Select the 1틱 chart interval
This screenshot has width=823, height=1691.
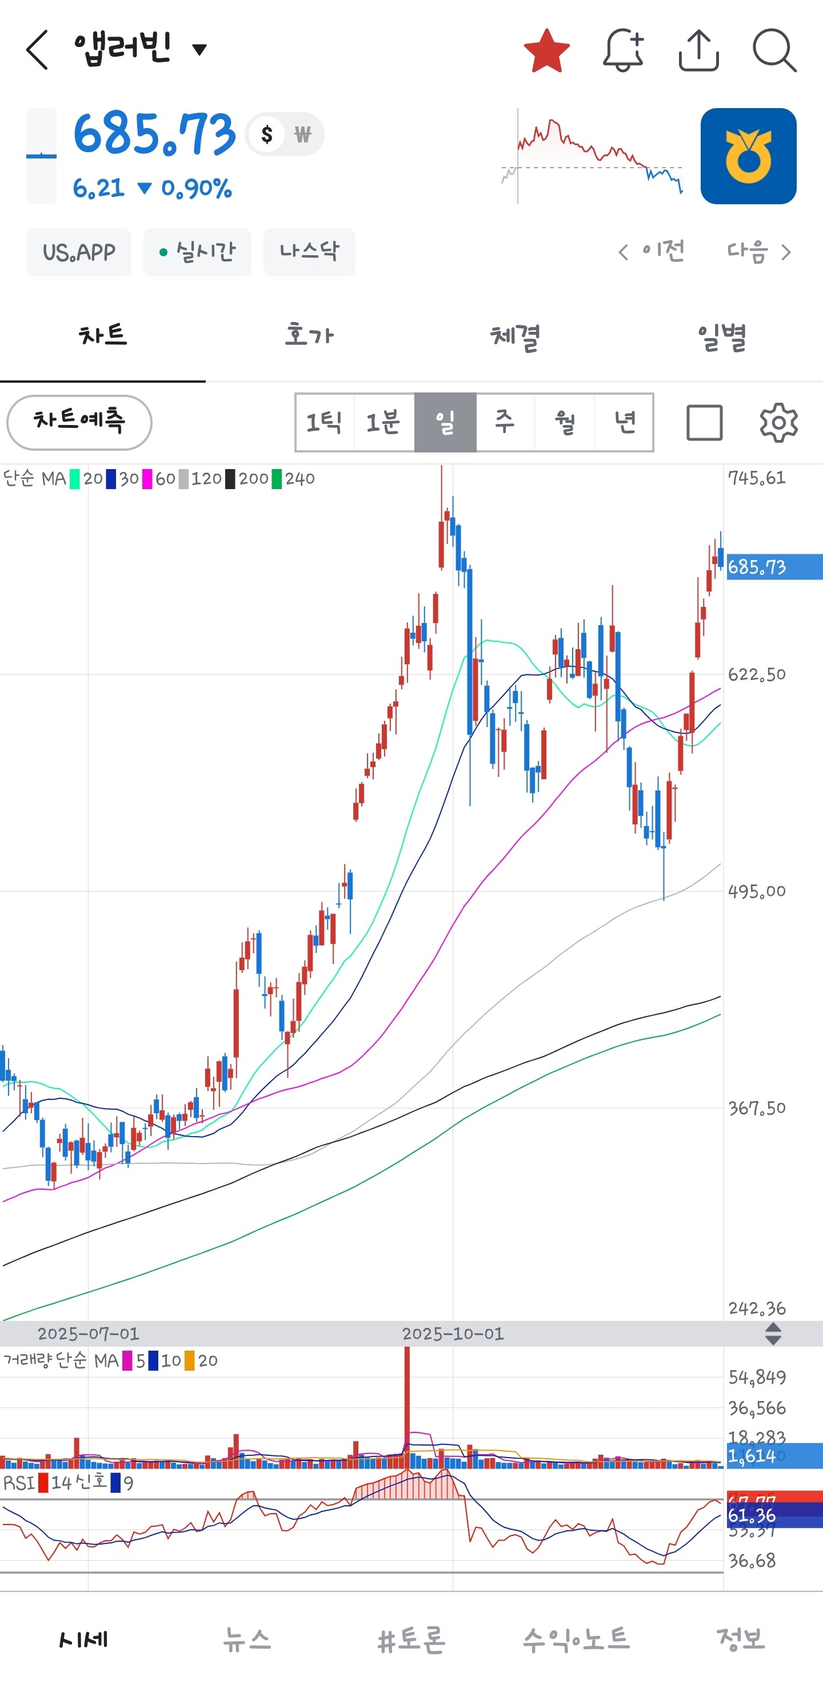[x=325, y=423]
